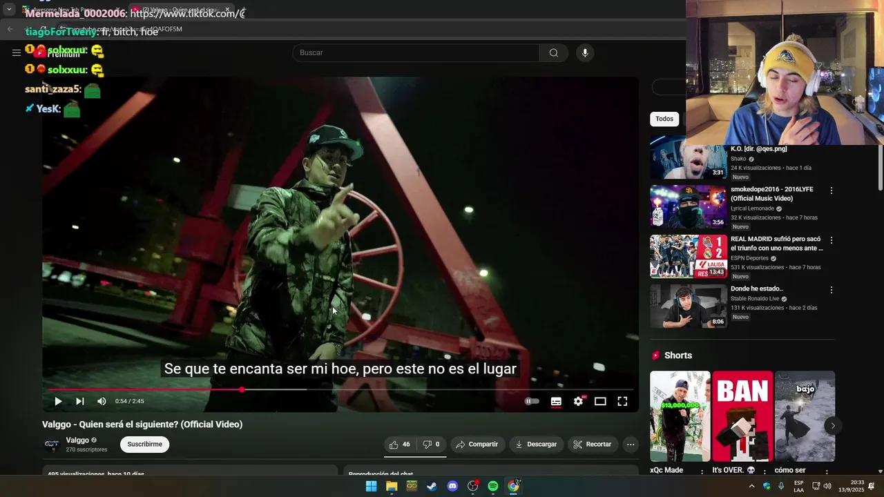Switch to theater mode view

(600, 401)
